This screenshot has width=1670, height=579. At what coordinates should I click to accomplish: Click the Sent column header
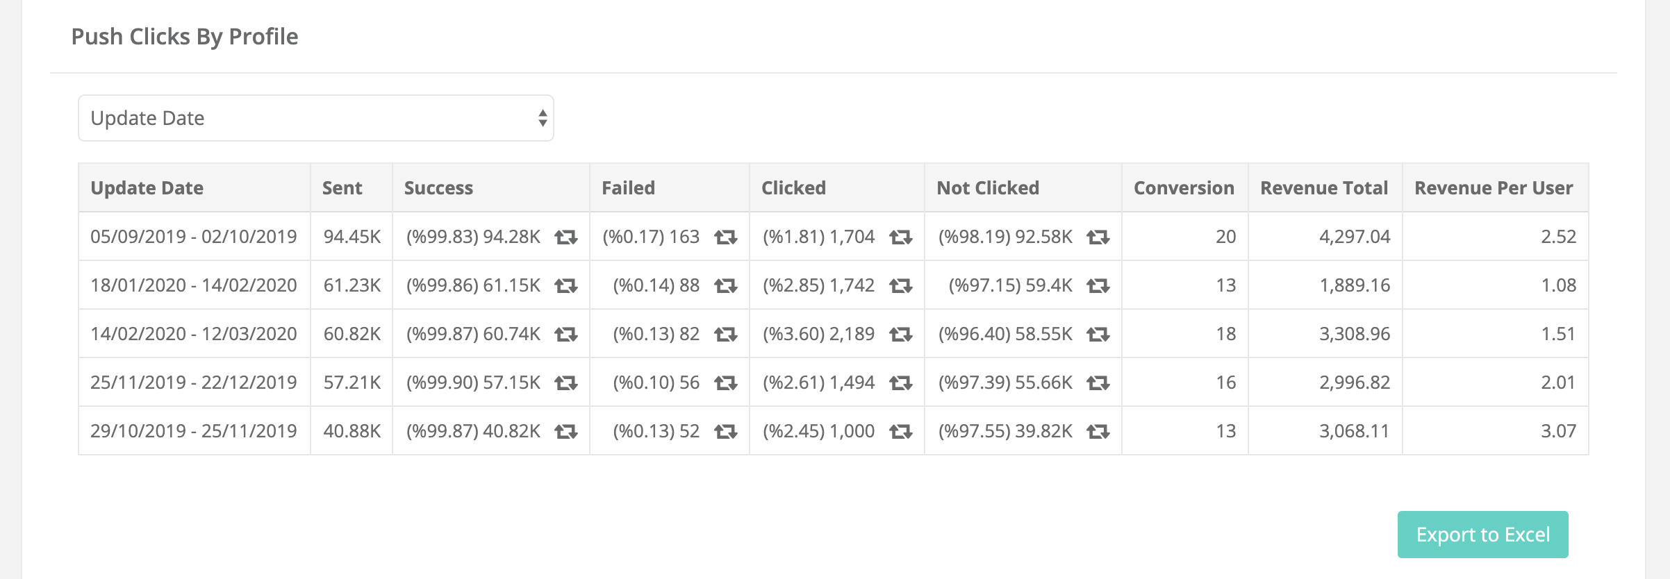coord(342,188)
